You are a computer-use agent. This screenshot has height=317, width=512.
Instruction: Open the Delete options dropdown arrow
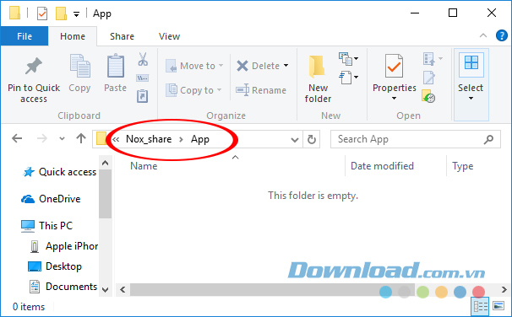(x=286, y=66)
